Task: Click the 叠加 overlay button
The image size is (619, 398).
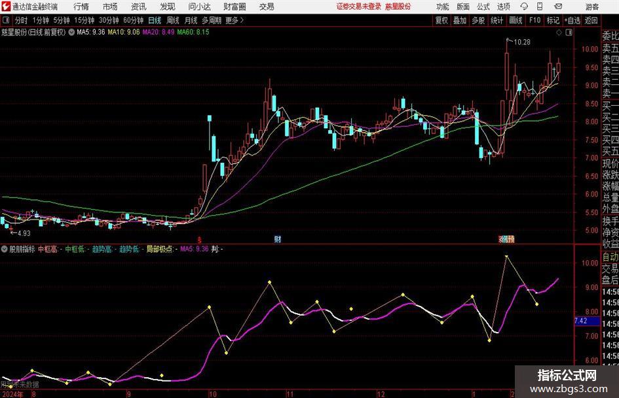Action: (x=460, y=20)
